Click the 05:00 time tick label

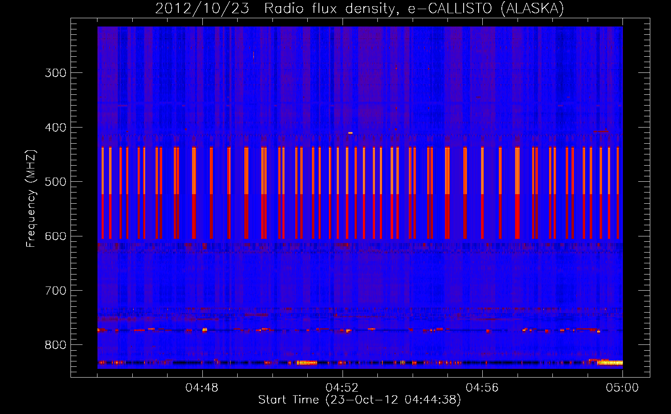[x=622, y=388]
